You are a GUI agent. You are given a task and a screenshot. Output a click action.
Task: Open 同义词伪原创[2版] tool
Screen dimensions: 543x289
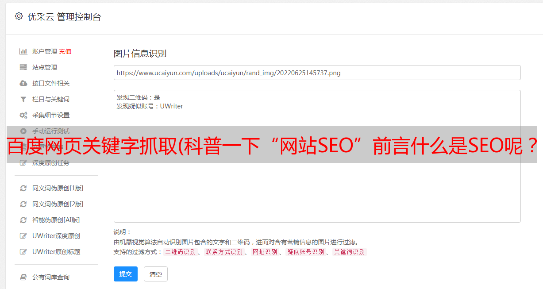[58, 204]
